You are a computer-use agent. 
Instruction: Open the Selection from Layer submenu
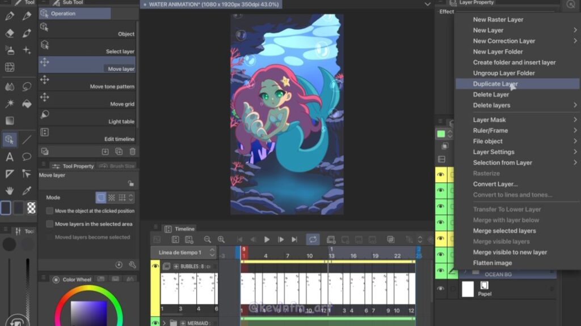click(x=517, y=162)
